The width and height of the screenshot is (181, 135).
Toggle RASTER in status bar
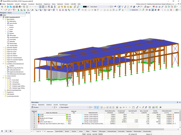point(89,134)
